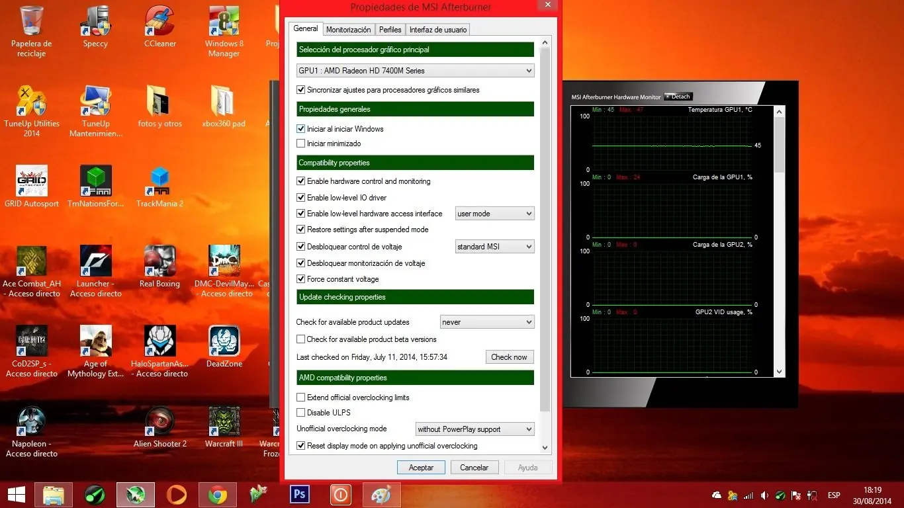The width and height of the screenshot is (904, 508).
Task: Open the 'standard MSI' voltage control dropdown
Action: [x=494, y=247]
